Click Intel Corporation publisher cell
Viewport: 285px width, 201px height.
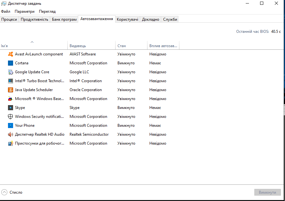(x=86, y=81)
